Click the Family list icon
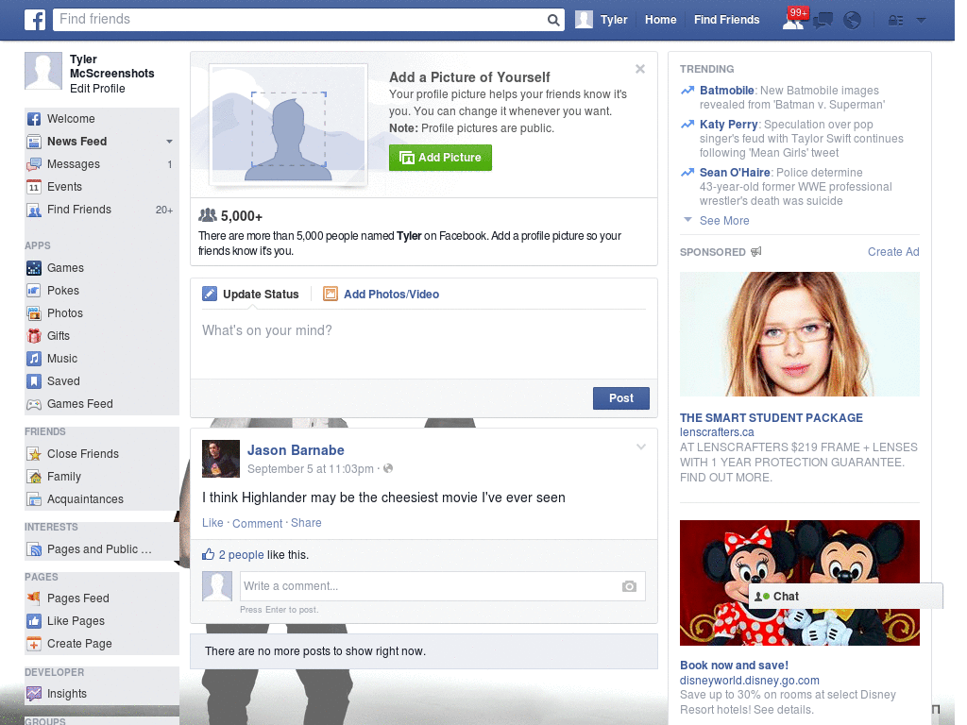 (34, 477)
